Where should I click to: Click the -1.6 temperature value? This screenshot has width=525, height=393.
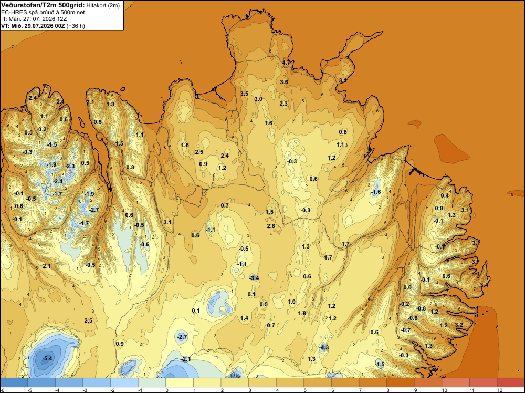tap(376, 192)
